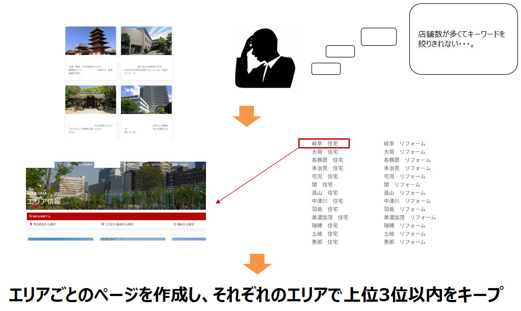
Task: Click the red-boxed 岐阜 住宅 keyword
Action: point(324,144)
